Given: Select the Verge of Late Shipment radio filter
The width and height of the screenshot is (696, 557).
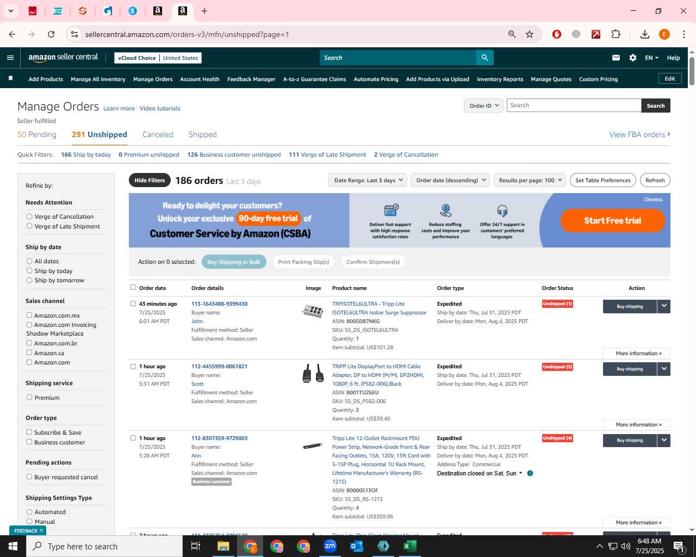Looking at the screenshot, I should click(29, 226).
